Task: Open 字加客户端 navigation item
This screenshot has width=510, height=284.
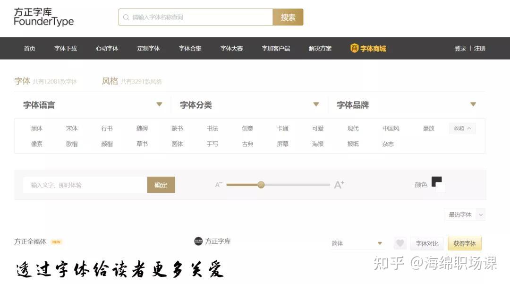Action: (276, 49)
